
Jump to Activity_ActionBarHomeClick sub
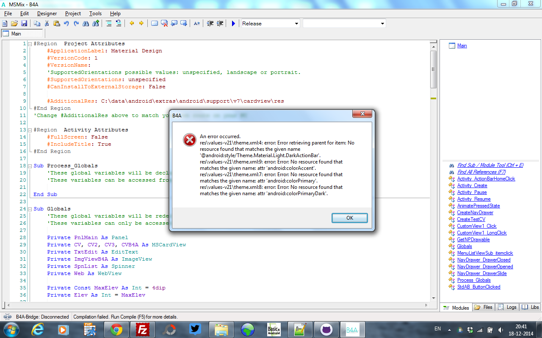click(486, 179)
